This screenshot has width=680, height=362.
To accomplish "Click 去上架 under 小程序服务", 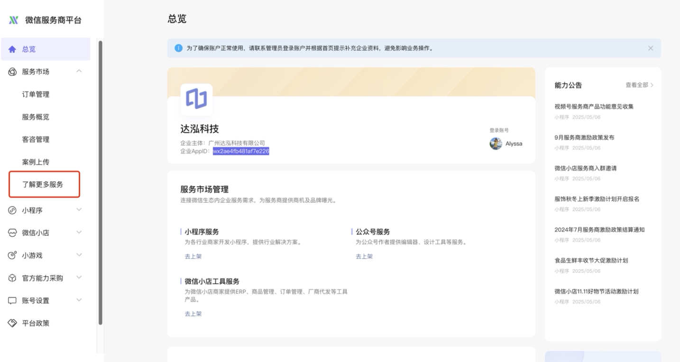I will pyautogui.click(x=193, y=256).
